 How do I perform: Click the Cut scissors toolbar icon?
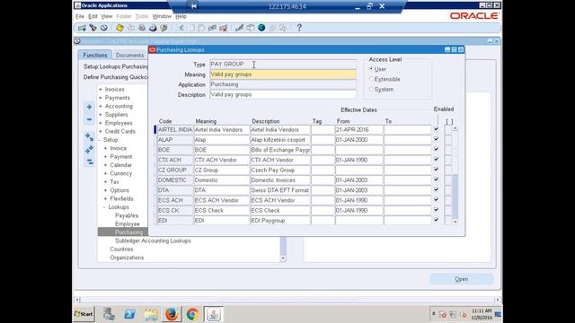(181, 28)
